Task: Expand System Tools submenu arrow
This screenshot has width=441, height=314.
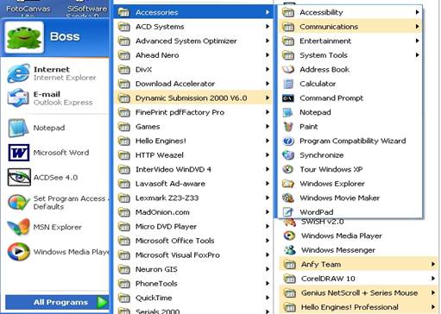Action: coord(417,55)
